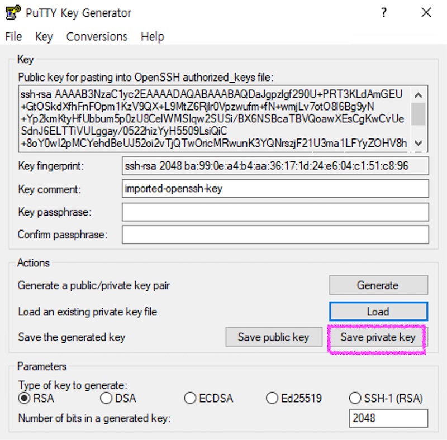Click the 'Confirm passphrase:' label

[63, 235]
